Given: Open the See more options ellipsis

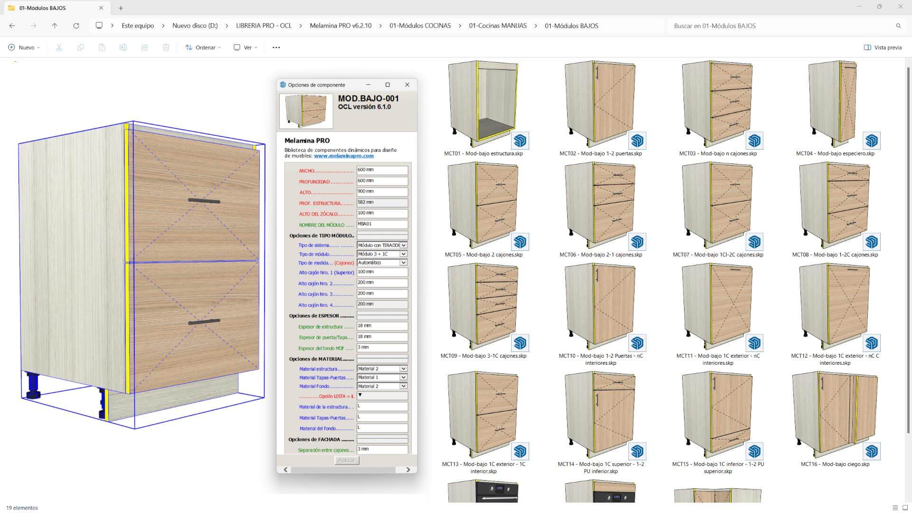Looking at the screenshot, I should pyautogui.click(x=276, y=47).
